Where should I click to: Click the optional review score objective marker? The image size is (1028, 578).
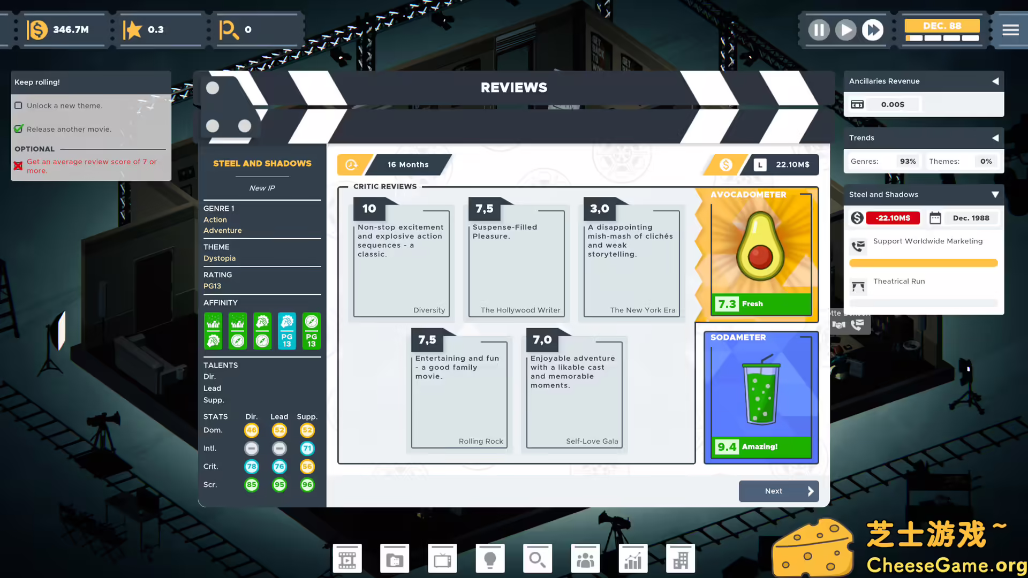coord(19,166)
